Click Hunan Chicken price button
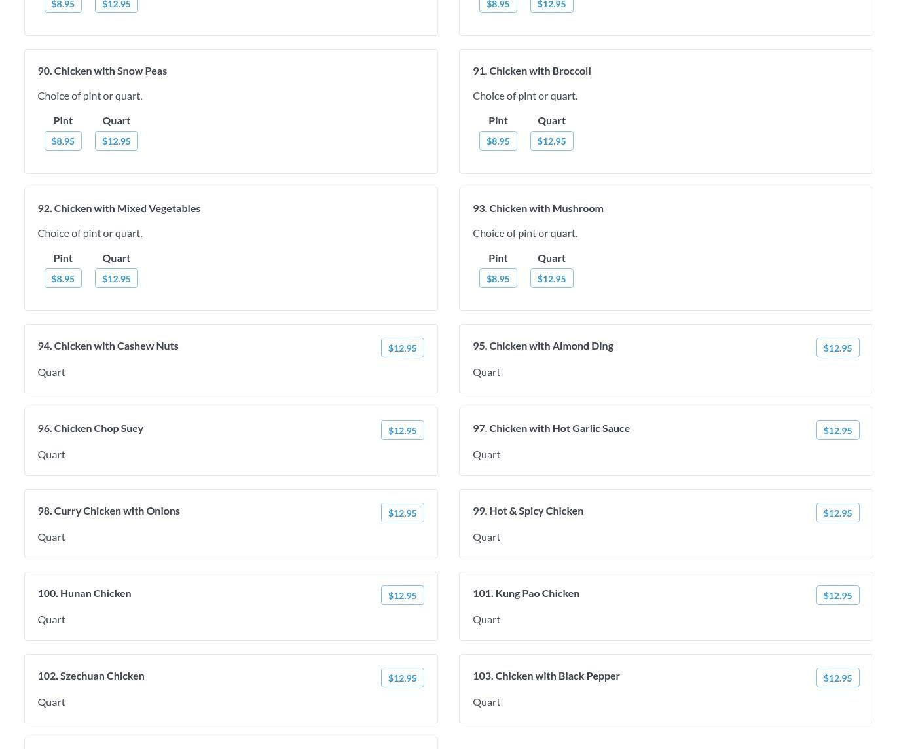This screenshot has width=897, height=749. tap(402, 595)
